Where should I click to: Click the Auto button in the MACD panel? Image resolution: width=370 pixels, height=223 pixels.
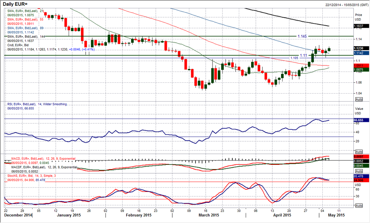[359, 171]
